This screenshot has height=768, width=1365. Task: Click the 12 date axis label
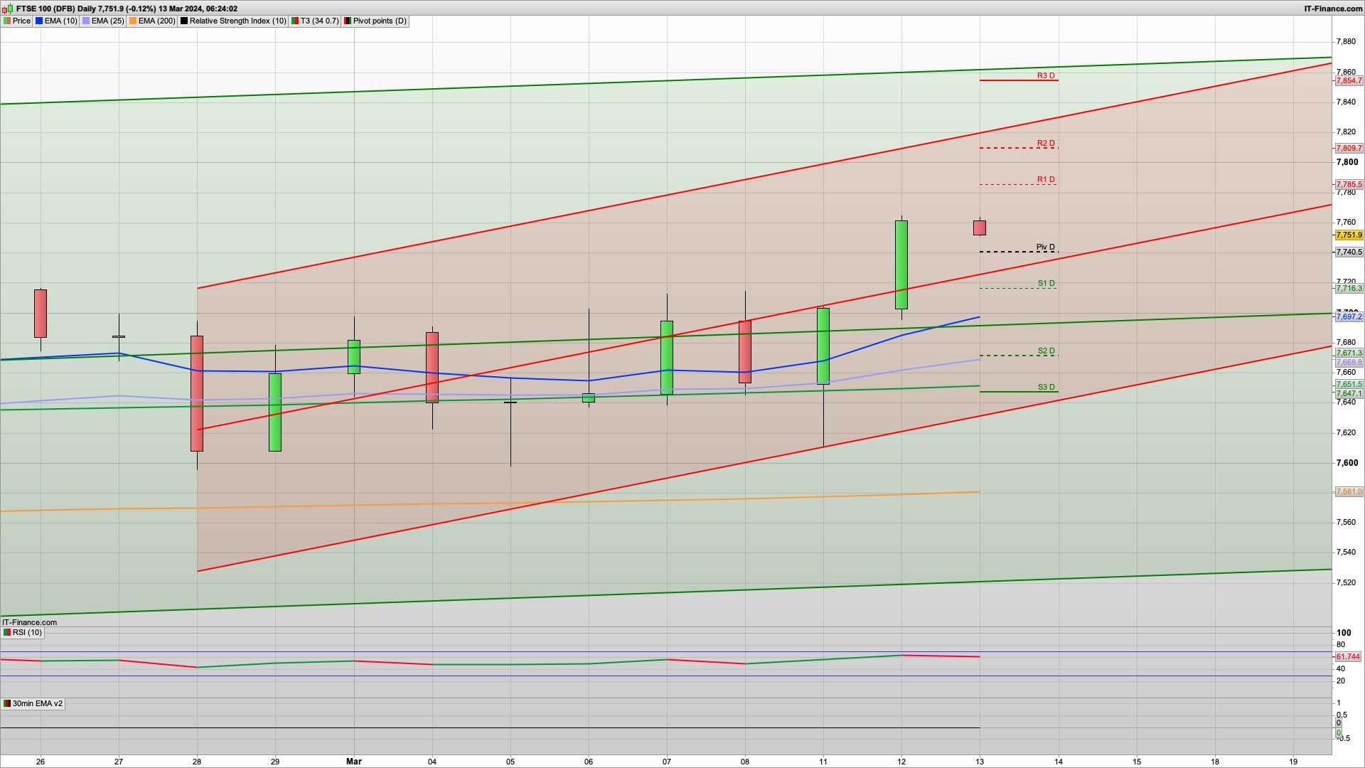click(901, 761)
